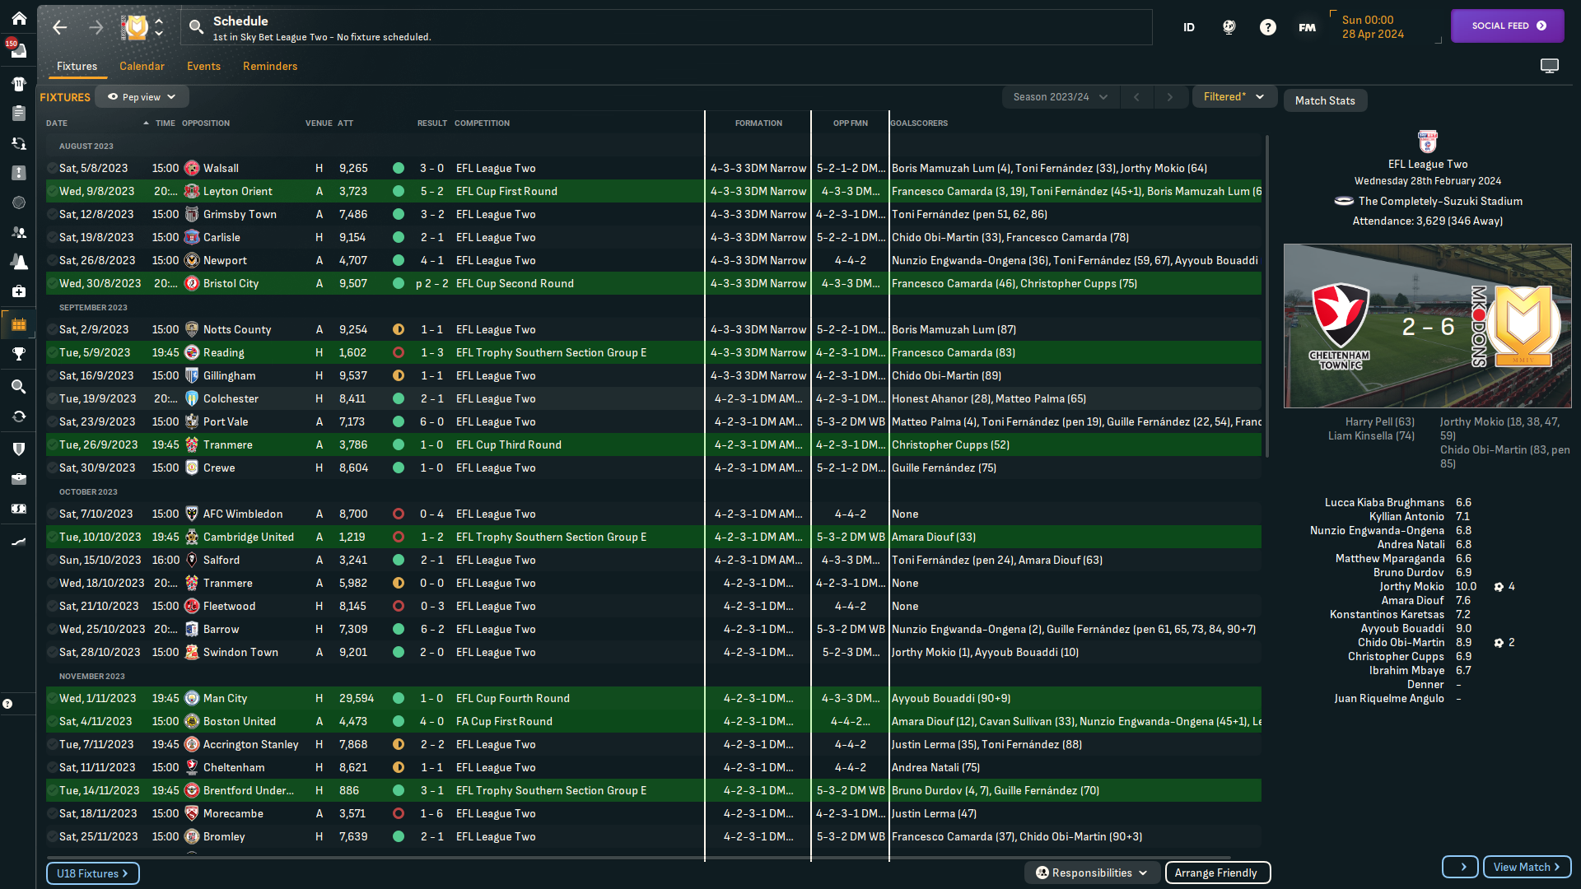Click the COMPETITION column header
The image size is (1581, 889).
click(482, 123)
